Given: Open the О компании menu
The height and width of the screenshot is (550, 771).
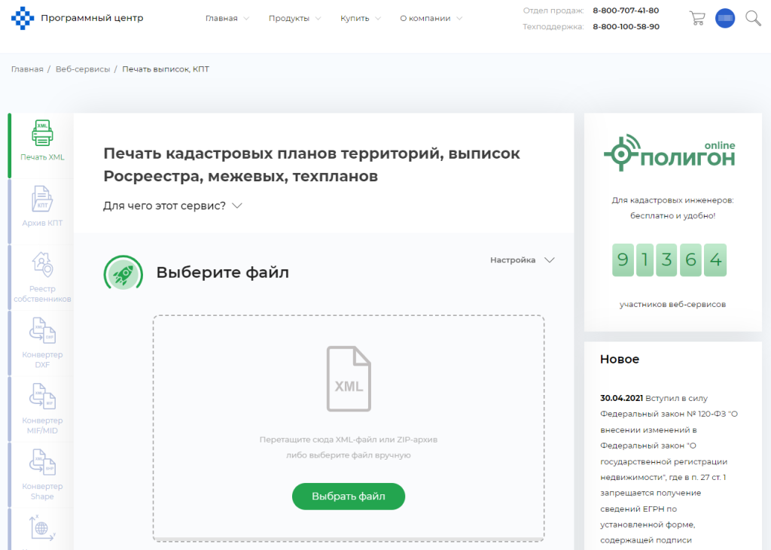Looking at the screenshot, I should click(x=425, y=17).
